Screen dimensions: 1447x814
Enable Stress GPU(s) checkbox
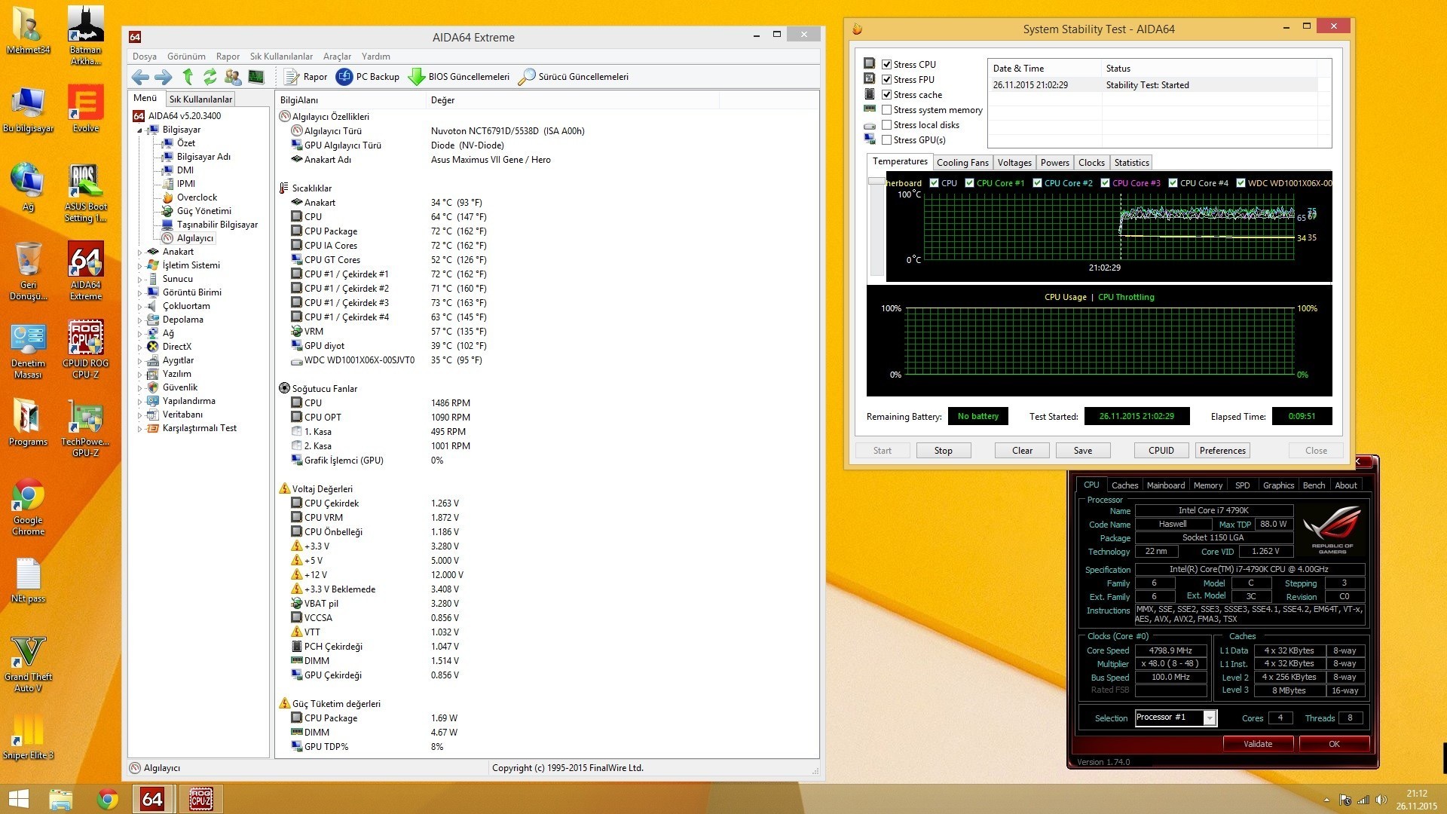click(x=887, y=140)
